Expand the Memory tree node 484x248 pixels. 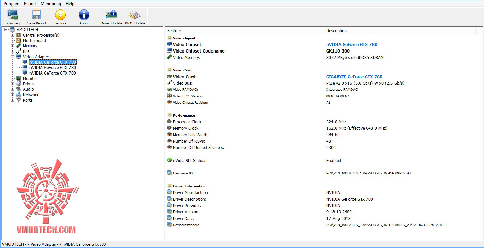pos(13,46)
